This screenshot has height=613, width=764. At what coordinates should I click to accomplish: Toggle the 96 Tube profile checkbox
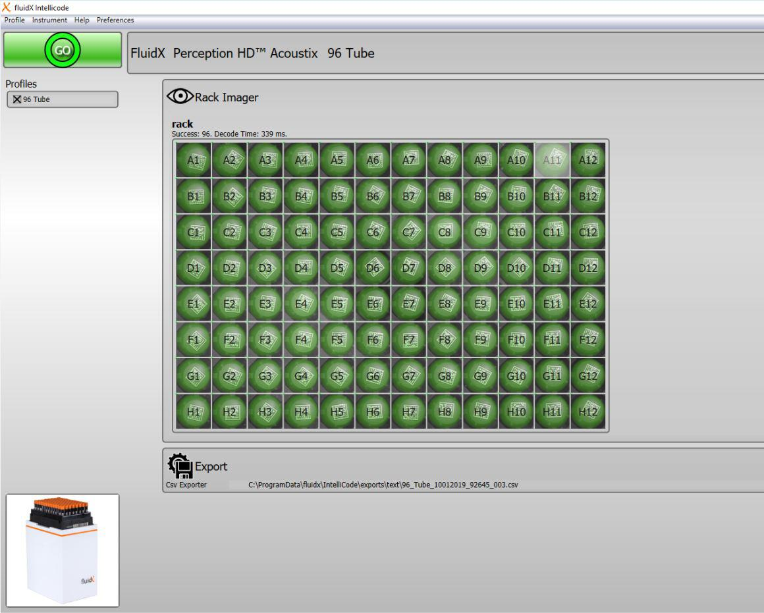(17, 99)
